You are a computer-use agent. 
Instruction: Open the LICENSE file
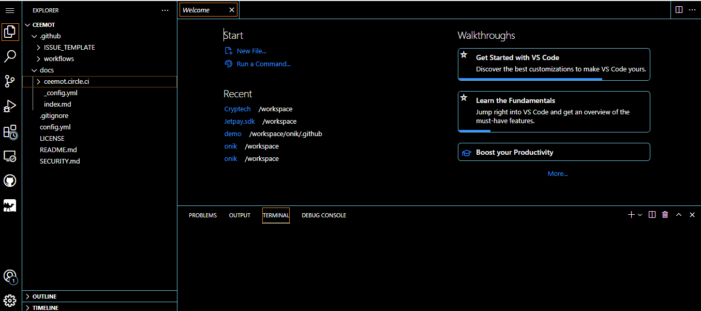click(x=52, y=139)
